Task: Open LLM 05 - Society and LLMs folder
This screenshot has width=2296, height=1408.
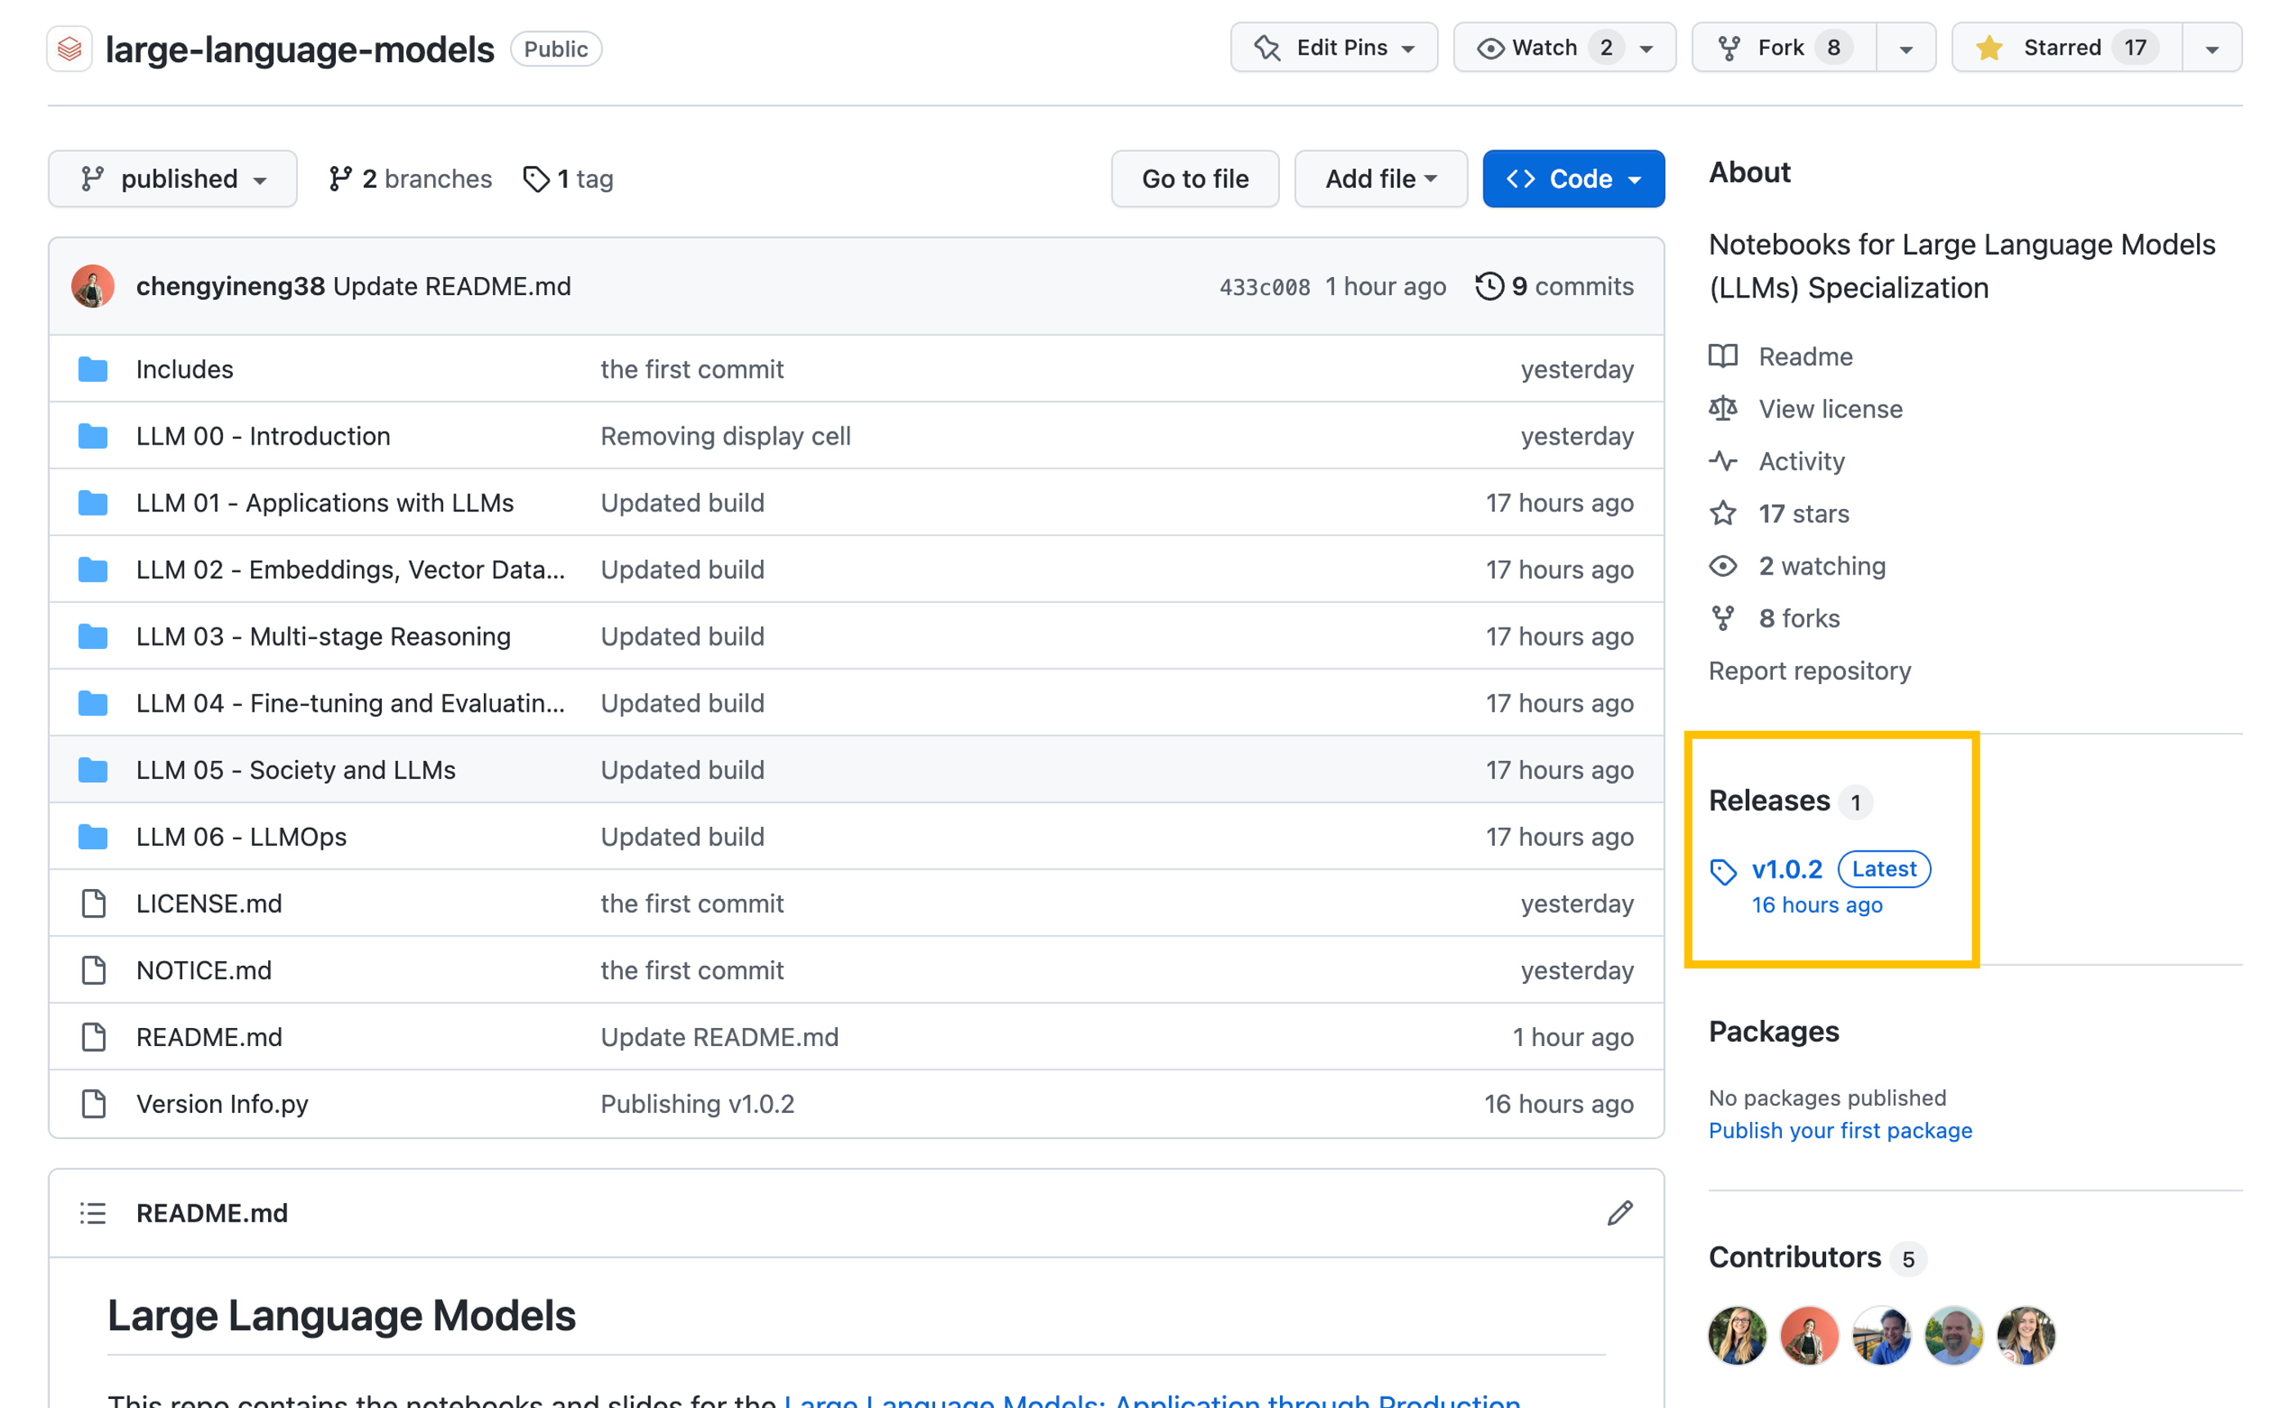Action: click(x=295, y=770)
